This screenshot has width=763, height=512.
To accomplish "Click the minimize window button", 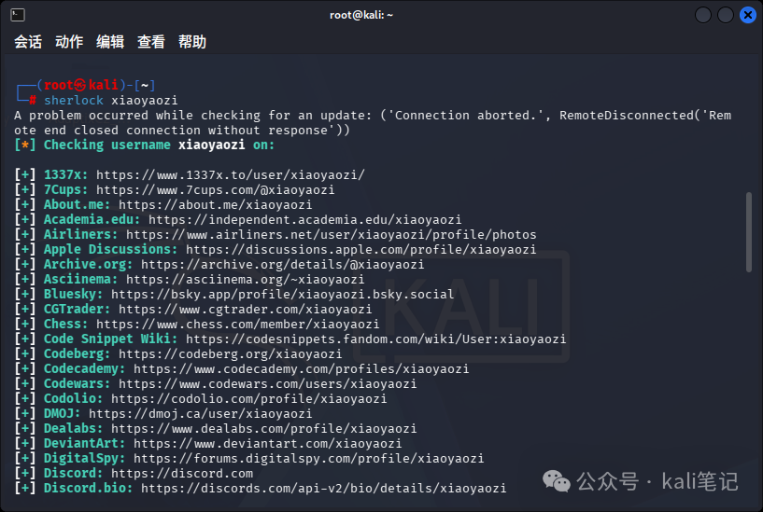I will point(702,15).
